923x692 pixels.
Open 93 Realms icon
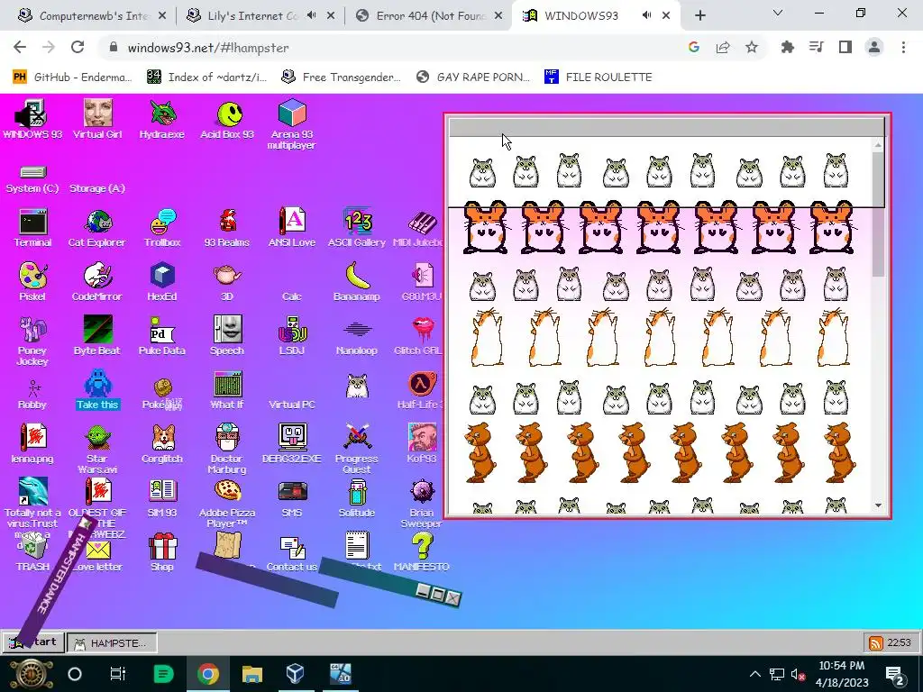227,228
